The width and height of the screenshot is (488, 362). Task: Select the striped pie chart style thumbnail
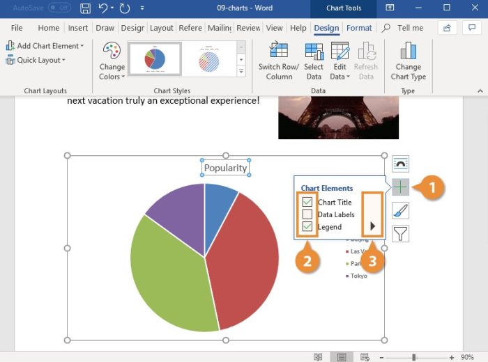[x=209, y=60]
